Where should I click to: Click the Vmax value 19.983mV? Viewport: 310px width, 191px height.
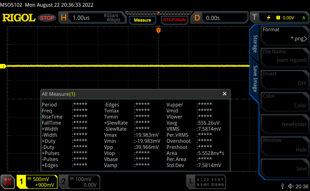[x=147, y=135]
